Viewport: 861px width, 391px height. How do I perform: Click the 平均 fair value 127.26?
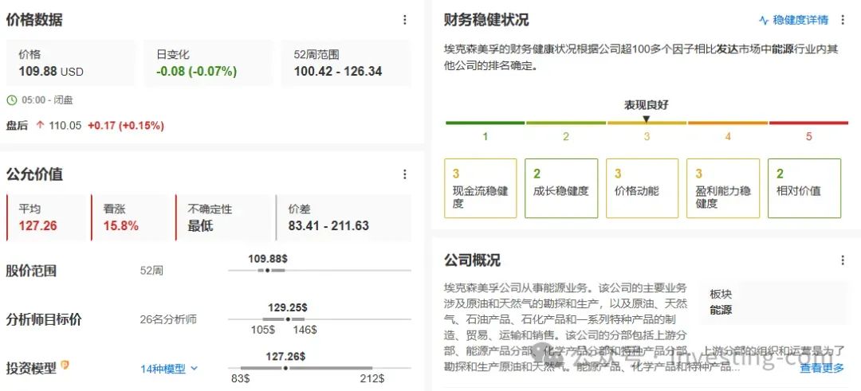[x=38, y=226]
